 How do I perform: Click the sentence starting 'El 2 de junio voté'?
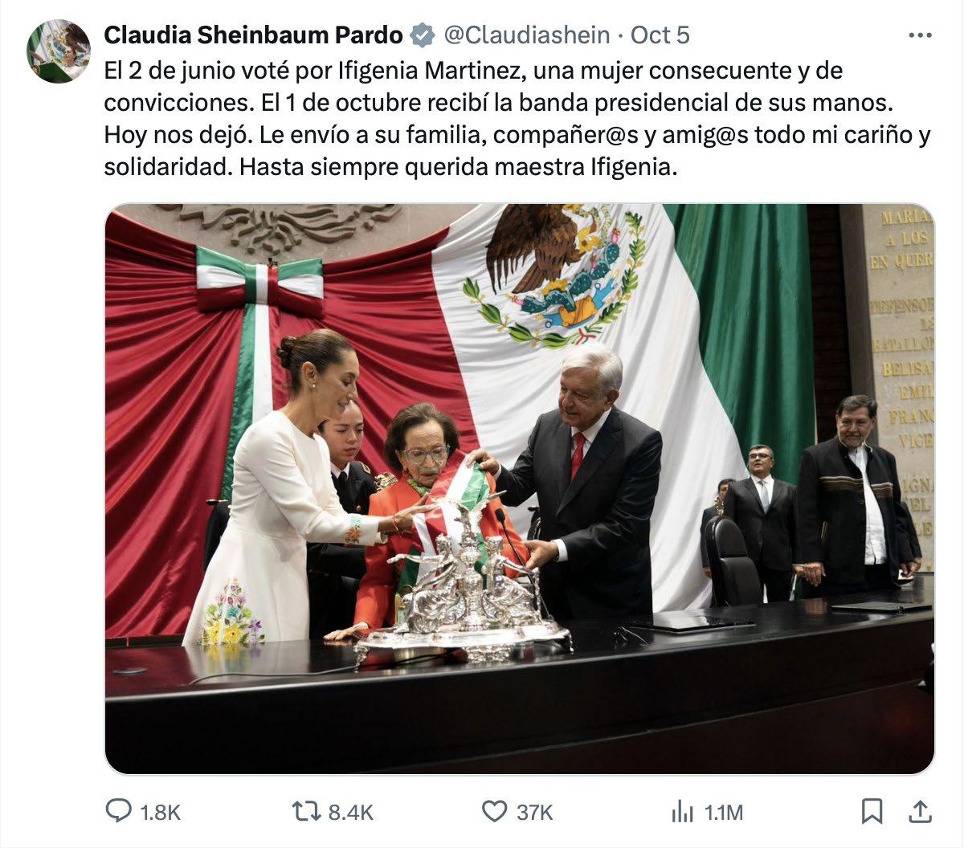pyautogui.click(x=474, y=87)
